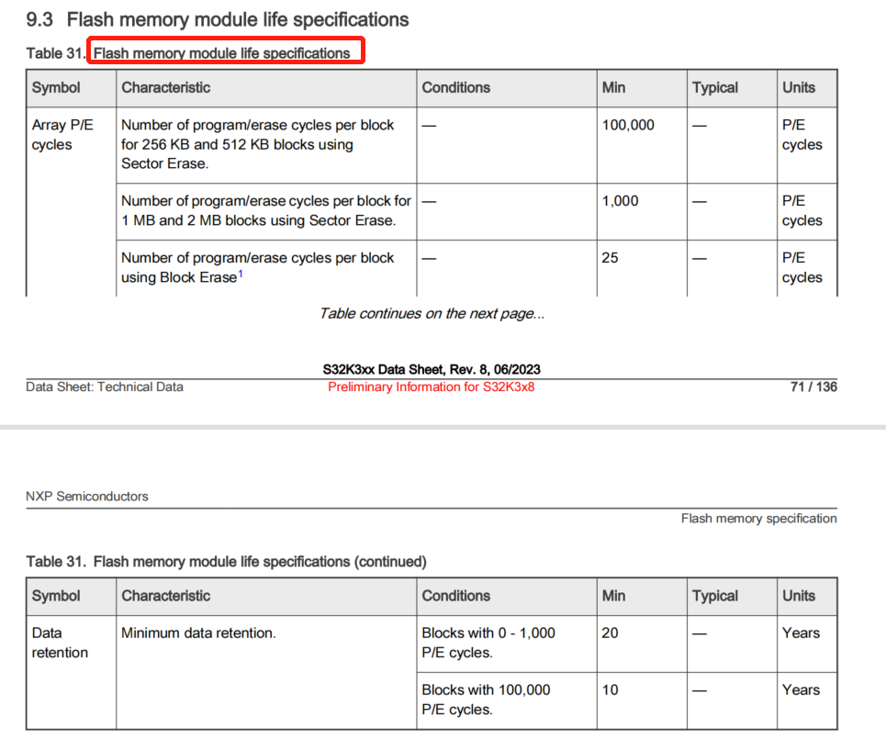Click the Flash memory specification running header
Image resolution: width=886 pixels, height=740 pixels.
point(759,518)
